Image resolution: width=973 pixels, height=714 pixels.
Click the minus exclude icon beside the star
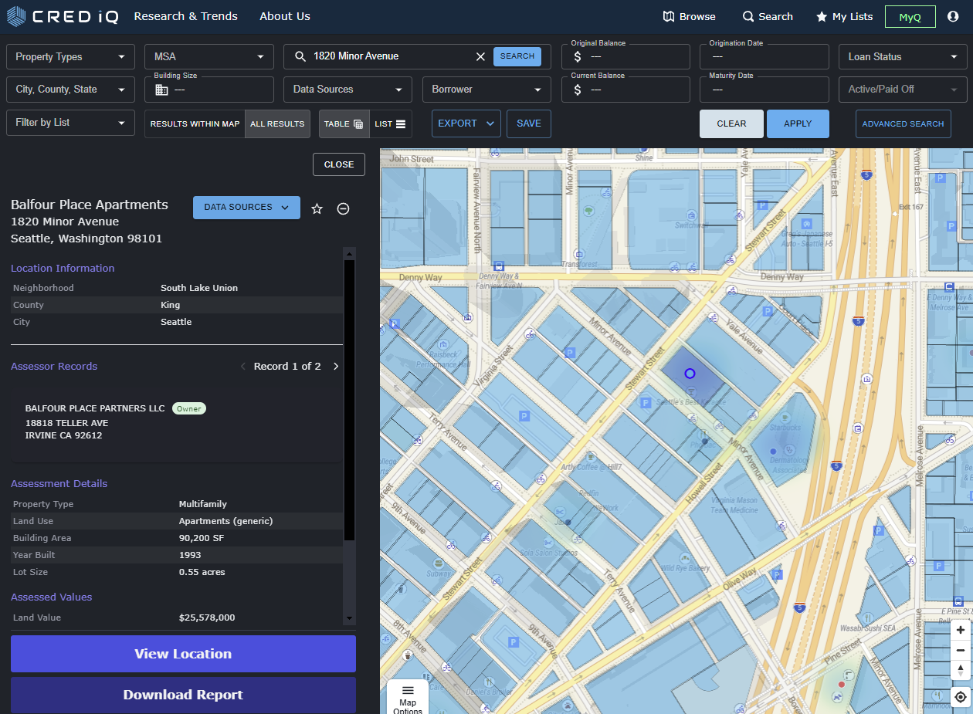coord(343,208)
